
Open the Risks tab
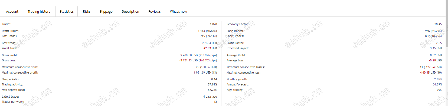pyautogui.click(x=87, y=11)
